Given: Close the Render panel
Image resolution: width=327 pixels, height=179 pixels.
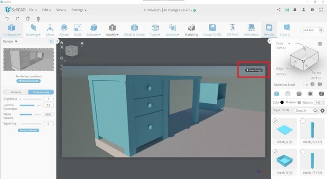Looking at the screenshot, I should coord(51,41).
